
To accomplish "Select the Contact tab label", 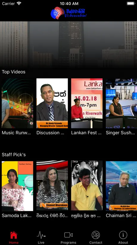I will tap(96, 243).
